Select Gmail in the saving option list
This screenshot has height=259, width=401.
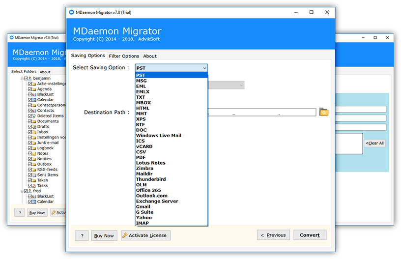click(172, 207)
